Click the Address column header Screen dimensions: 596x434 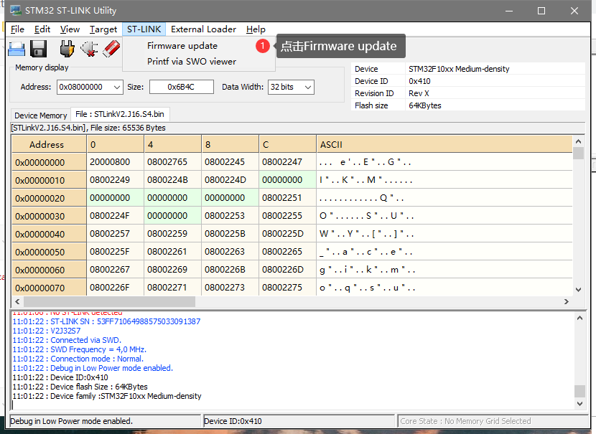pos(49,145)
